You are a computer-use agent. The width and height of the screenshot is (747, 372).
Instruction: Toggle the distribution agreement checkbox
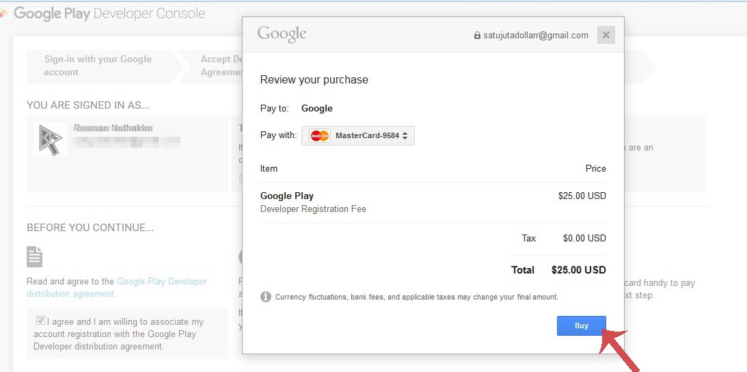(40, 321)
